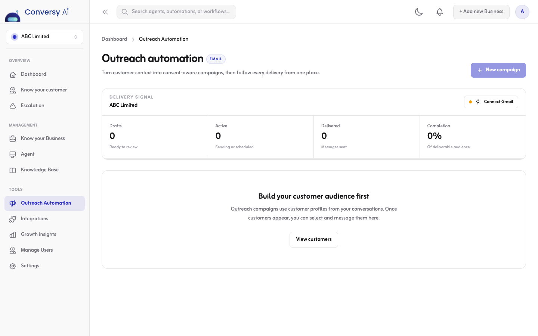Viewport: 538px width, 336px height.
Task: Click the EMAIL badge next to title
Action: (216, 59)
